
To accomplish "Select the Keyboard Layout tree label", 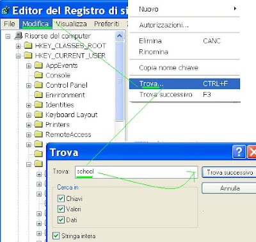I will tap(72, 115).
